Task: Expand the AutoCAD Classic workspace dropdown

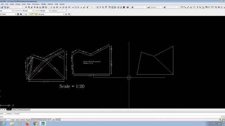Action: (15, 14)
